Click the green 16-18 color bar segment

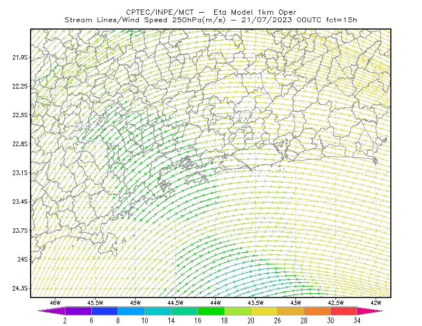(211, 311)
